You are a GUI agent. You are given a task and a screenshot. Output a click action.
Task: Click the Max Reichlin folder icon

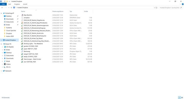22,15
